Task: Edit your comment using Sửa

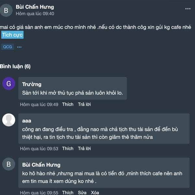Action: pyautogui.click(x=82, y=192)
